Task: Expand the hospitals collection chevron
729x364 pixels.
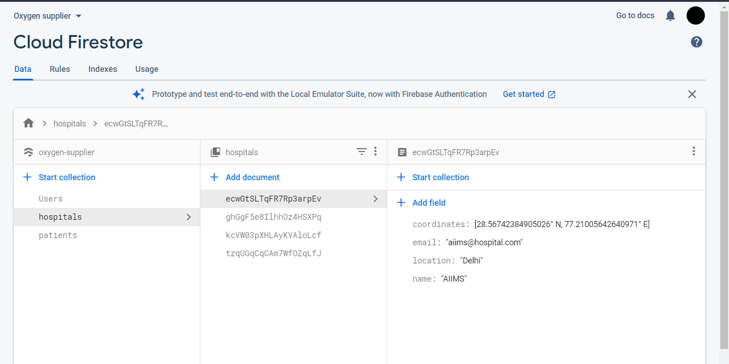Action: [x=188, y=217]
